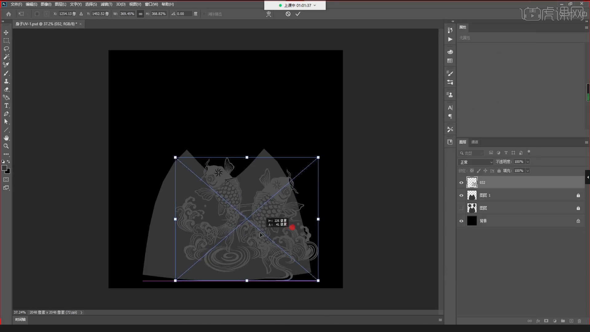Image resolution: width=590 pixels, height=332 pixels.
Task: Select the Path Selection tool
Action: [6, 122]
